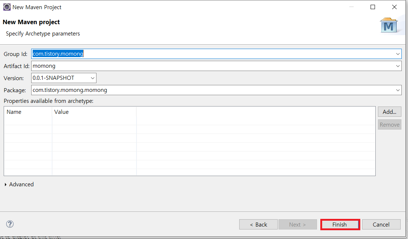Click the 'New Maven project' heading
This screenshot has width=408, height=239.
(x=31, y=22)
